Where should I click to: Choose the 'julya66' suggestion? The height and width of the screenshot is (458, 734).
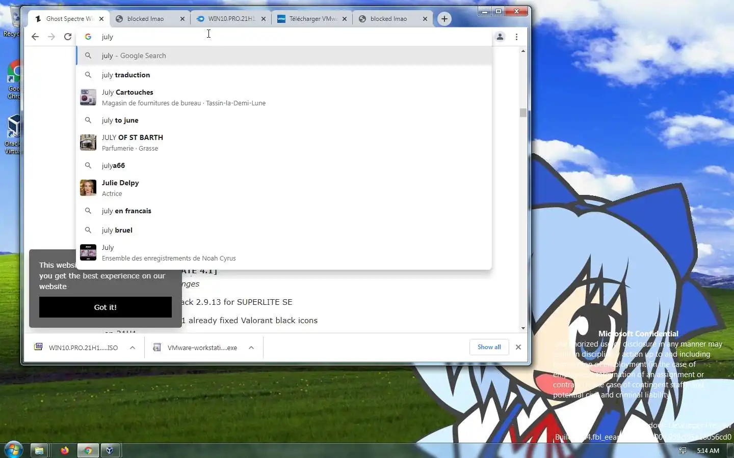(x=284, y=165)
